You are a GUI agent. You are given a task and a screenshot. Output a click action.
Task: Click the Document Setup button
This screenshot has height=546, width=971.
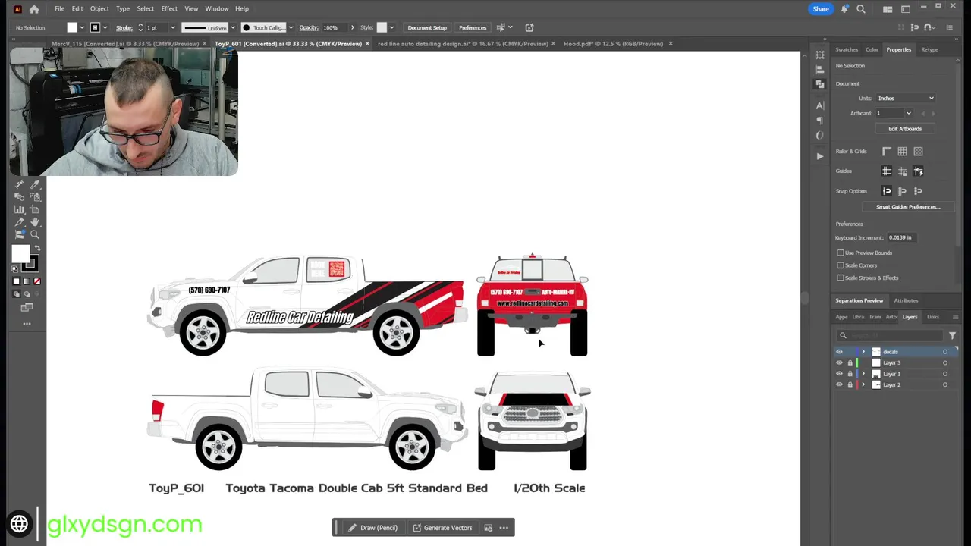pyautogui.click(x=427, y=28)
